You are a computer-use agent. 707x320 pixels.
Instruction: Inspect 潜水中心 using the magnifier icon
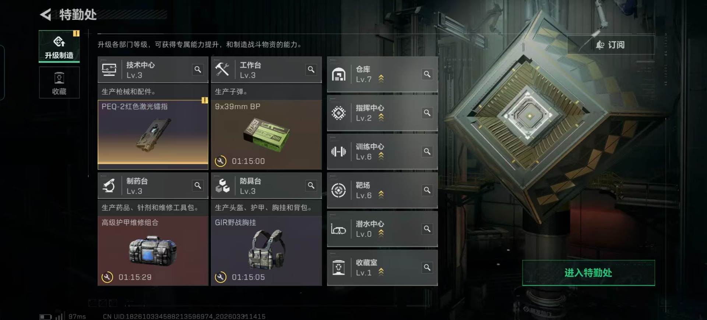click(x=427, y=228)
